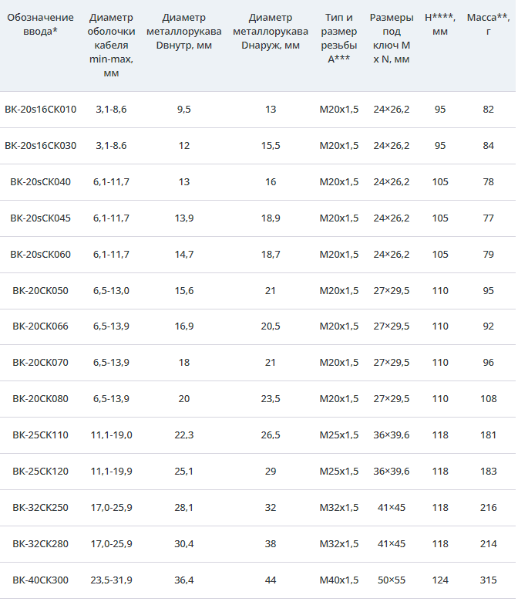This screenshot has height=602, width=518.
Task: Select the ВК-20s16СК030 row label
Action: tap(40, 146)
